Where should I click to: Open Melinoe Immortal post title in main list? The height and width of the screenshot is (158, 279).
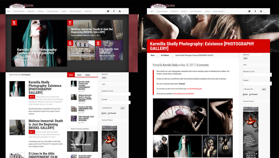tap(46, 124)
